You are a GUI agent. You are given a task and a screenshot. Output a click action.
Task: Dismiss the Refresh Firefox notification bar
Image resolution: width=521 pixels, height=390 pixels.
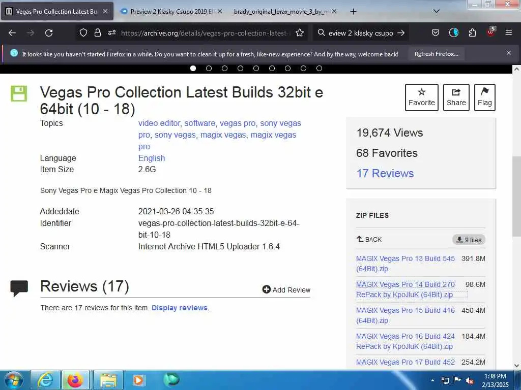[509, 53]
